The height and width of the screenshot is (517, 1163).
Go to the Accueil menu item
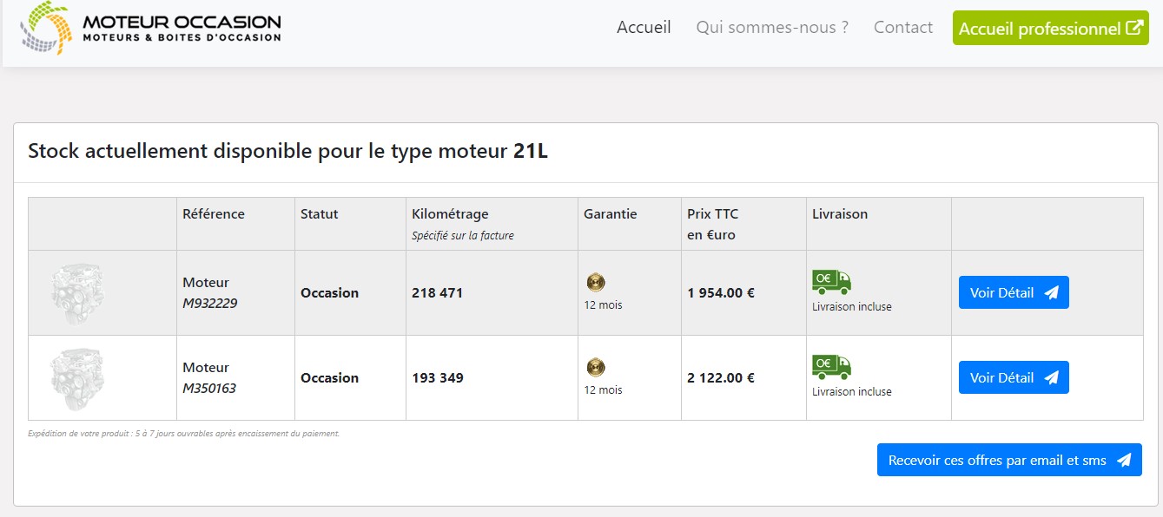pyautogui.click(x=644, y=28)
